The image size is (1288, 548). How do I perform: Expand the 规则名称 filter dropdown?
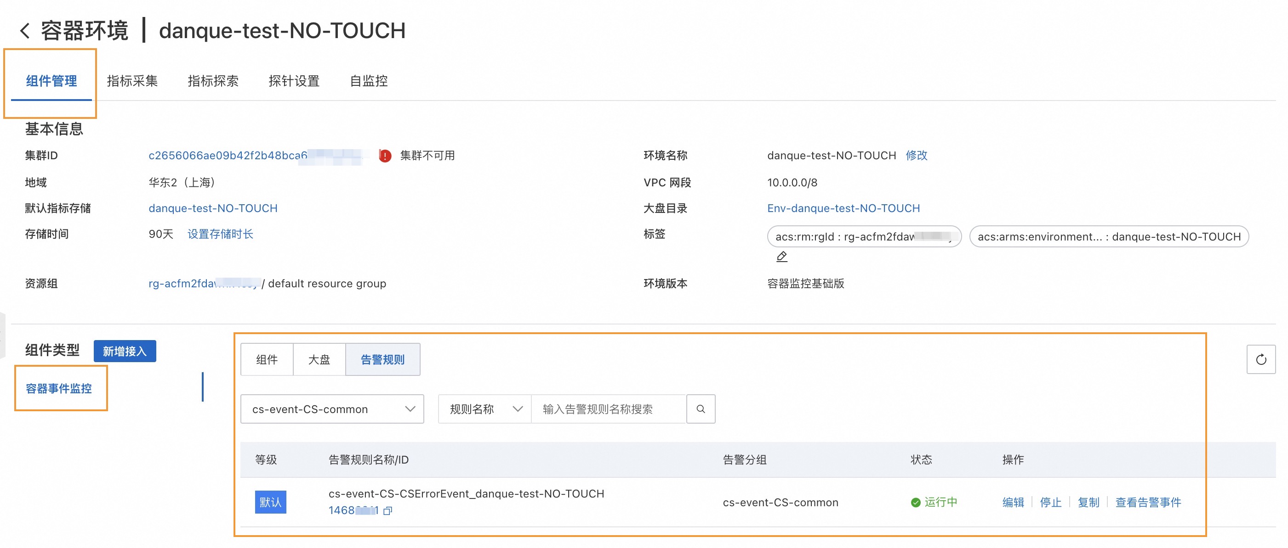pyautogui.click(x=484, y=409)
